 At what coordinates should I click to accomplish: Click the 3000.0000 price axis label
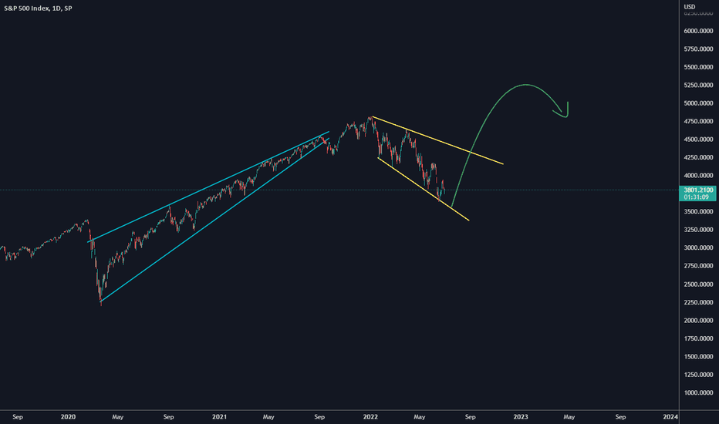(698, 247)
